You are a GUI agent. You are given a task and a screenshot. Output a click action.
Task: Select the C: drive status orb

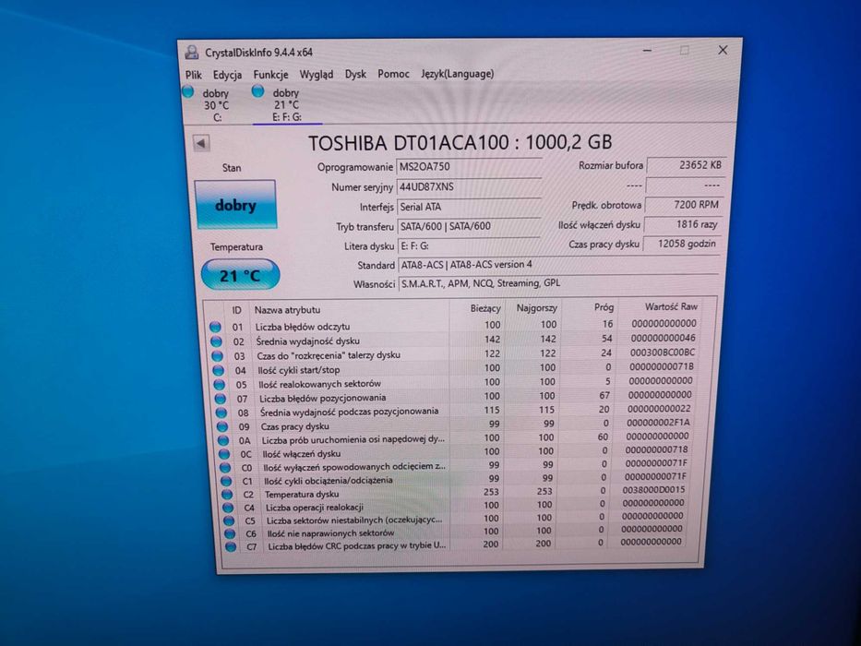point(187,91)
